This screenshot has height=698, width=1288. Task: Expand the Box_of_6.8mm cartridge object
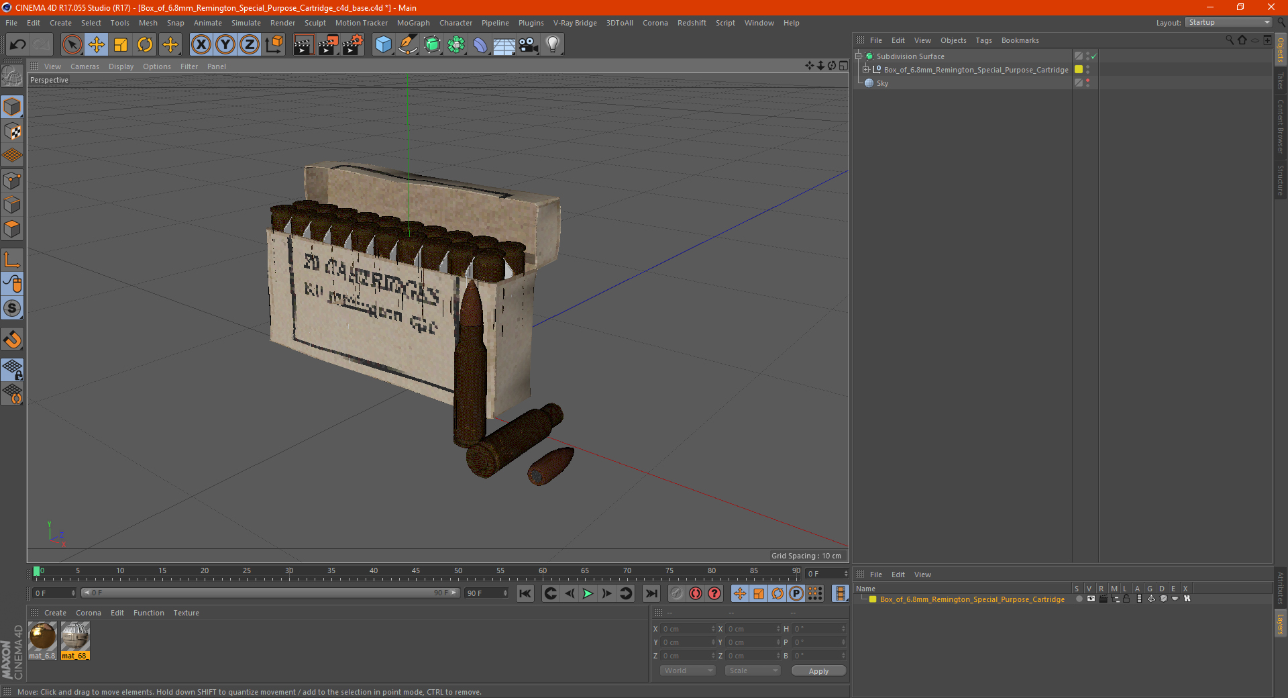coord(865,70)
